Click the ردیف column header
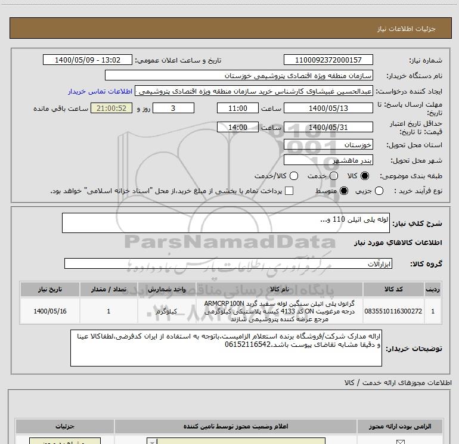This screenshot has height=444, width=459. coord(433,289)
